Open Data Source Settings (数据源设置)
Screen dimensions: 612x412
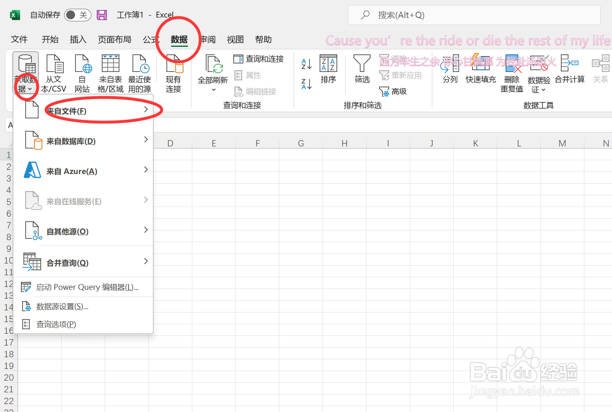coord(83,307)
